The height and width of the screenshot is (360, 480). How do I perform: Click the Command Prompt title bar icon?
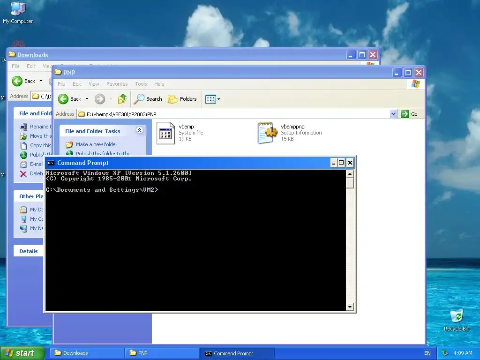[51, 163]
